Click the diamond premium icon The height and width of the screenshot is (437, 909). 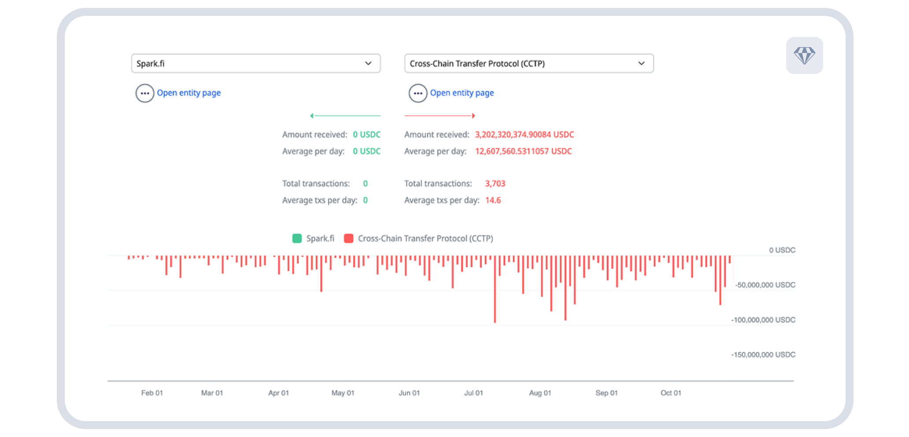[x=804, y=55]
